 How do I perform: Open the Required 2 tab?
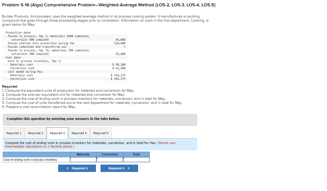coord(36,133)
